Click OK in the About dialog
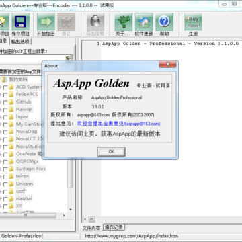Viewport: 242px width, 242px height. tap(112, 152)
